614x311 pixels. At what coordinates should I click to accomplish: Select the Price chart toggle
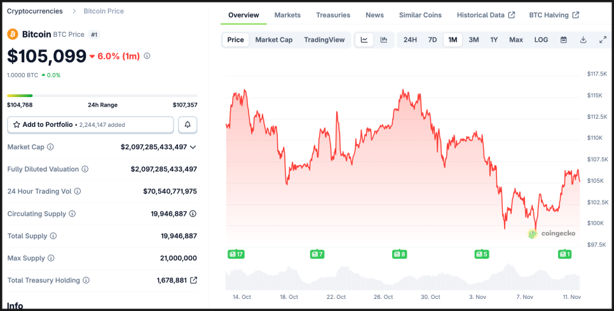coord(235,40)
